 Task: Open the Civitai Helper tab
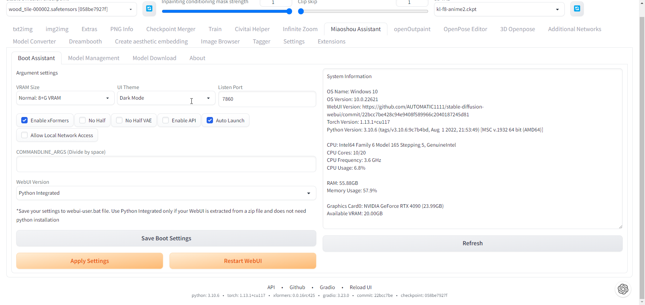[x=252, y=29]
